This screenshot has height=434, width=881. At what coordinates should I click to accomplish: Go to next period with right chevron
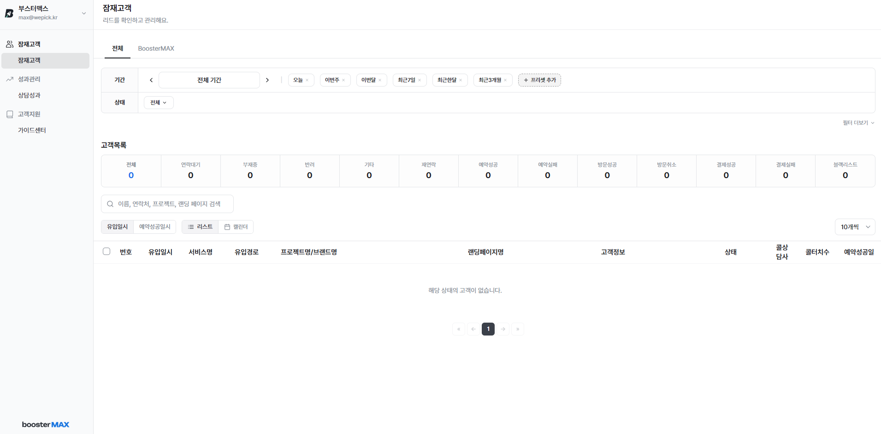267,80
